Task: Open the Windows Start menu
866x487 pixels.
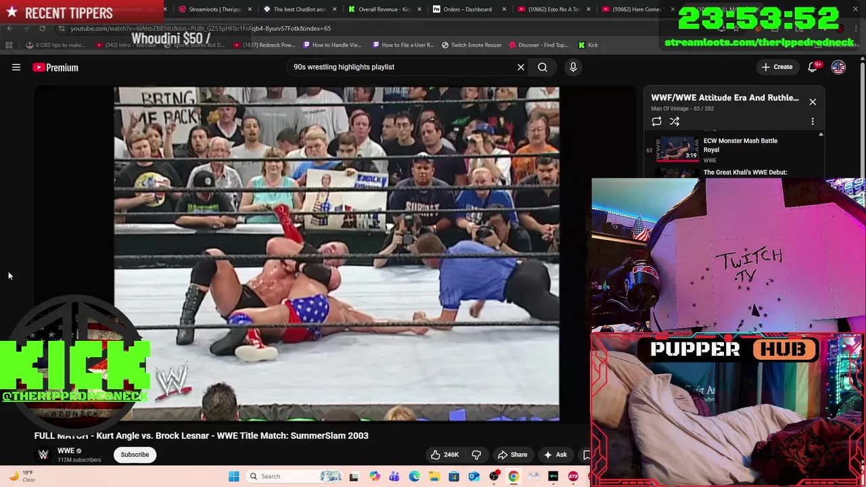Action: [x=233, y=476]
